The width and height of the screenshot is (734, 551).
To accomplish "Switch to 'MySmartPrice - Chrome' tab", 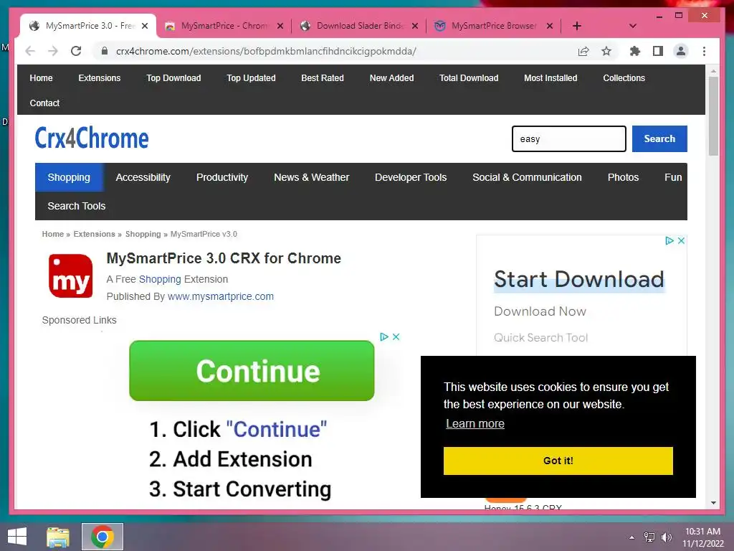I will (224, 26).
